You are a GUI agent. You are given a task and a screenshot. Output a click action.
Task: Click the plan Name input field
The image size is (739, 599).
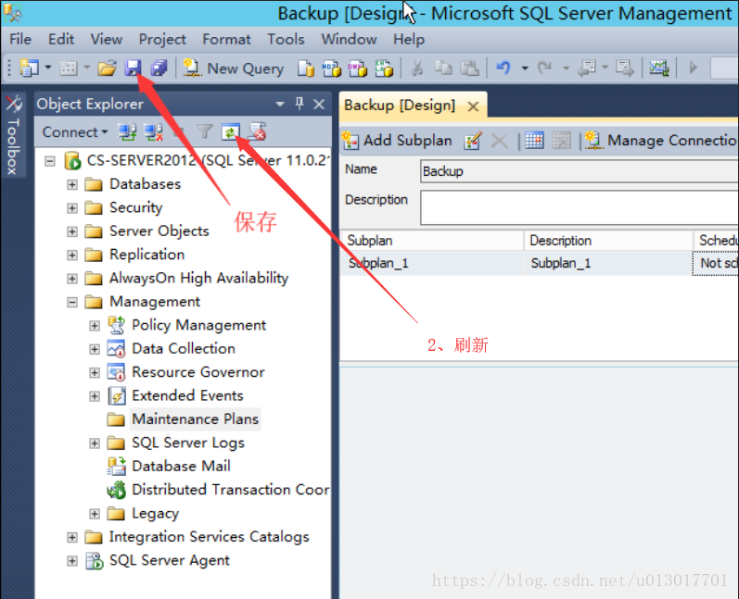[x=579, y=170]
